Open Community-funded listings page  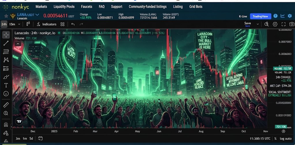pos(147,7)
